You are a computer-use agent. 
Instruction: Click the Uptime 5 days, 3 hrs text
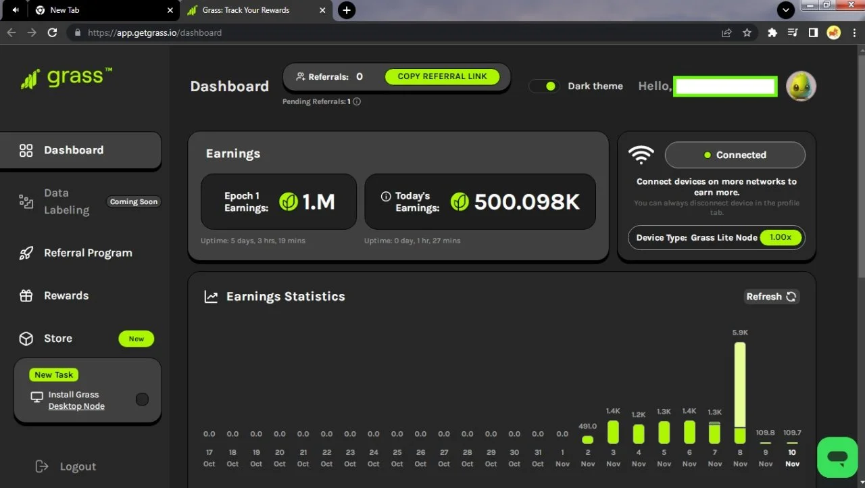pos(253,241)
